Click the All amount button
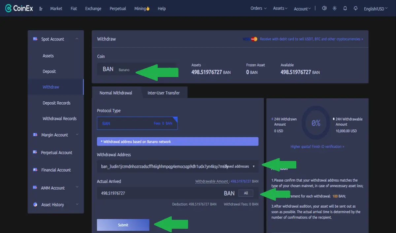The image size is (396, 233). (x=246, y=193)
